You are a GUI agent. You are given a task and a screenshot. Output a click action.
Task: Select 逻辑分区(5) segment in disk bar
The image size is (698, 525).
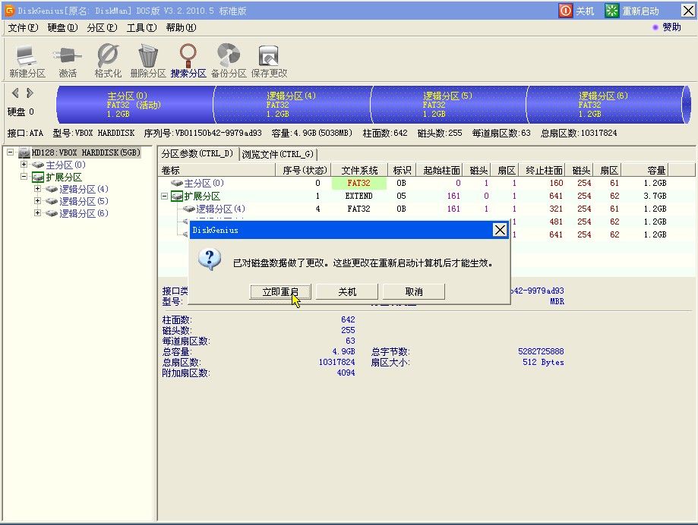(x=448, y=105)
